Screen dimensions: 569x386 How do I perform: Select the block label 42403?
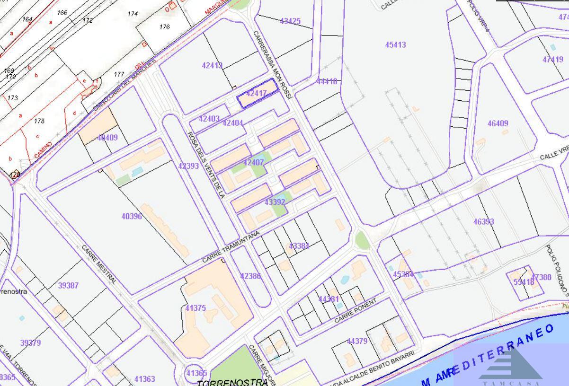[209, 119]
